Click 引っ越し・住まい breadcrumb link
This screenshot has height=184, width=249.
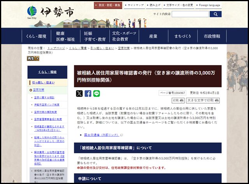[x=102, y=48]
